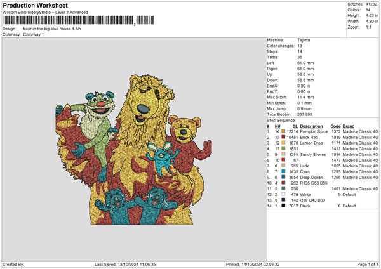This screenshot has height=269, width=381.
Task: Click the Pumpkin Spice color swatch
Action: 283,131
